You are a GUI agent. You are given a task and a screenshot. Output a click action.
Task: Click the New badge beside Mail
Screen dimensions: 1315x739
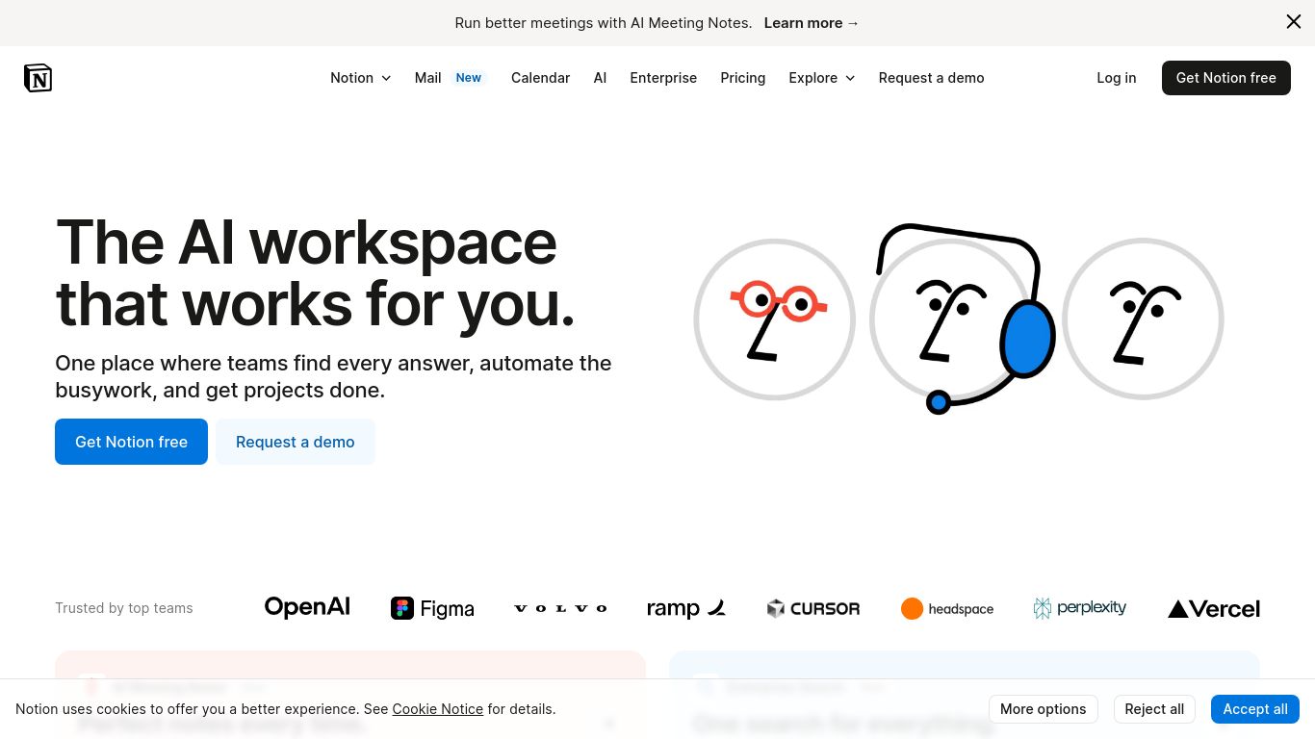point(469,78)
